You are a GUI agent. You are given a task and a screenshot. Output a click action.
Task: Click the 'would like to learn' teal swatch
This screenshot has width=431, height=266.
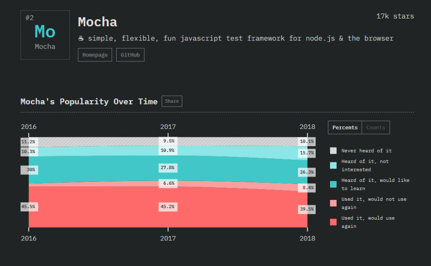click(x=333, y=184)
